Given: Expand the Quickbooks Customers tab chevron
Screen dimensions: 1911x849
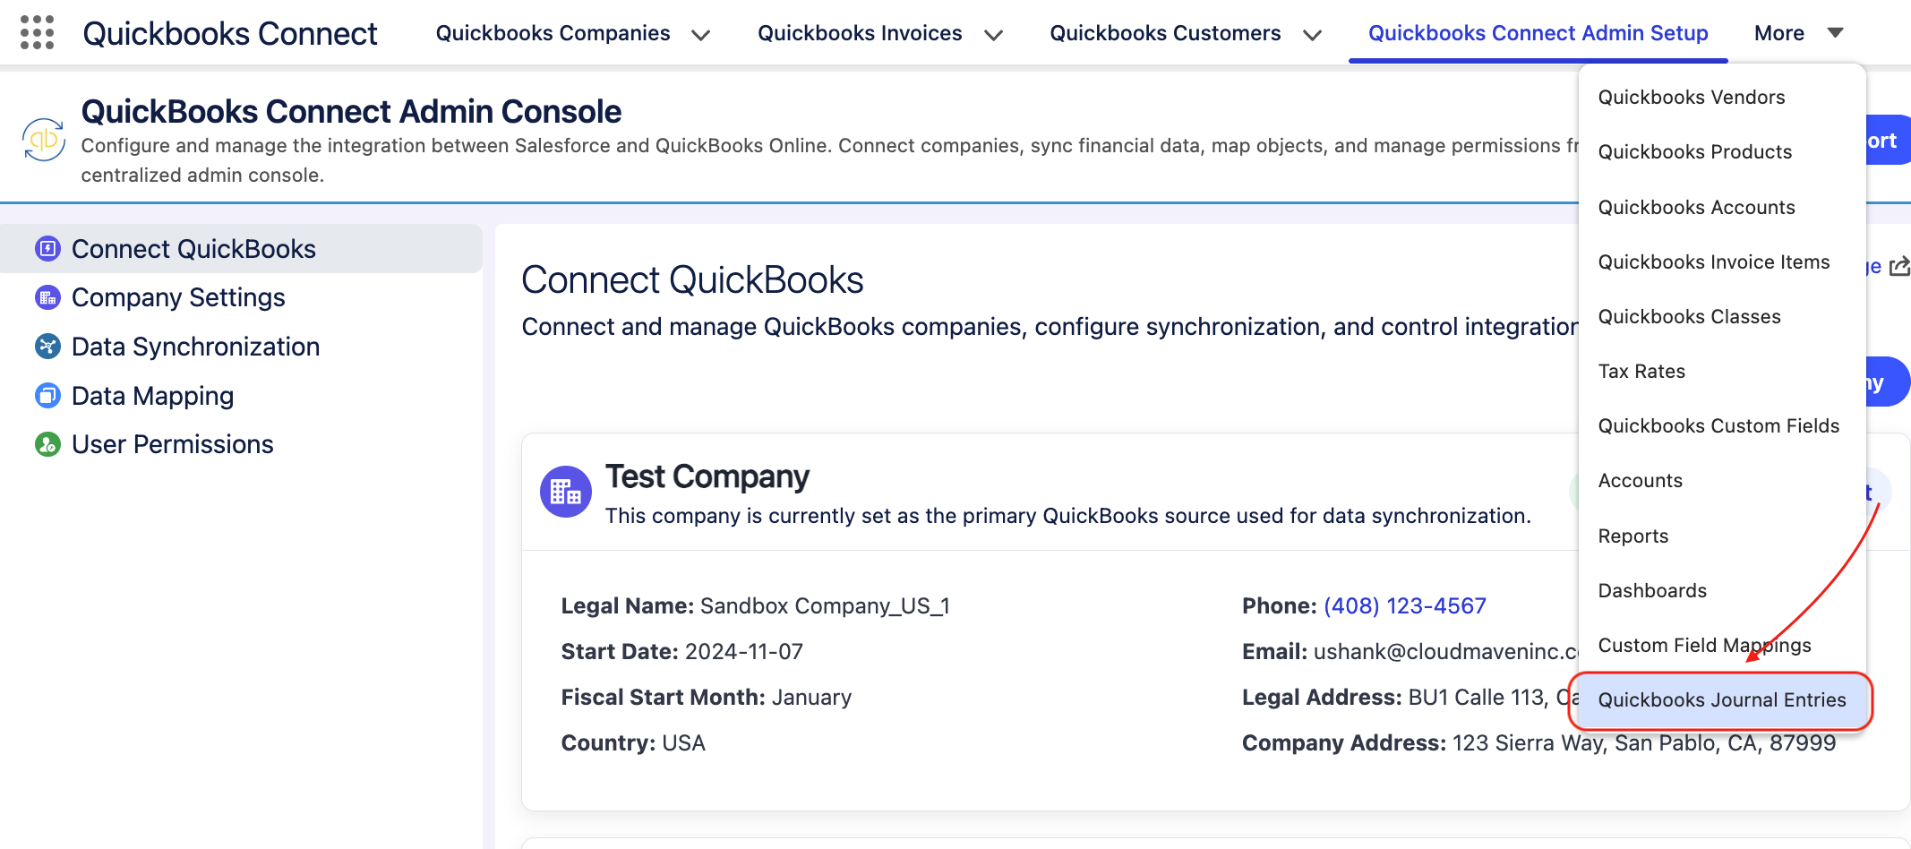Looking at the screenshot, I should (x=1312, y=35).
